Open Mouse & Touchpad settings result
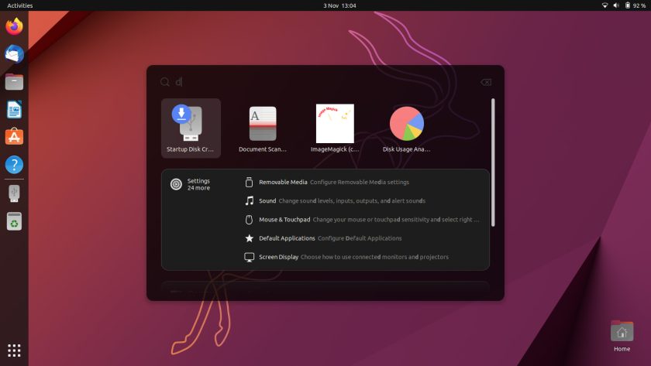Viewport: 651px width, 366px height. coord(362,219)
